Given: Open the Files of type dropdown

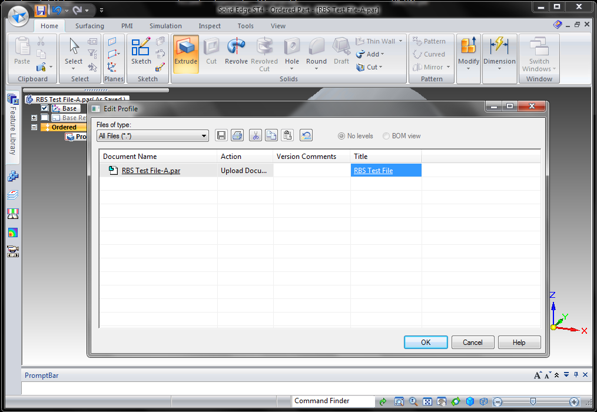Looking at the screenshot, I should point(152,136).
